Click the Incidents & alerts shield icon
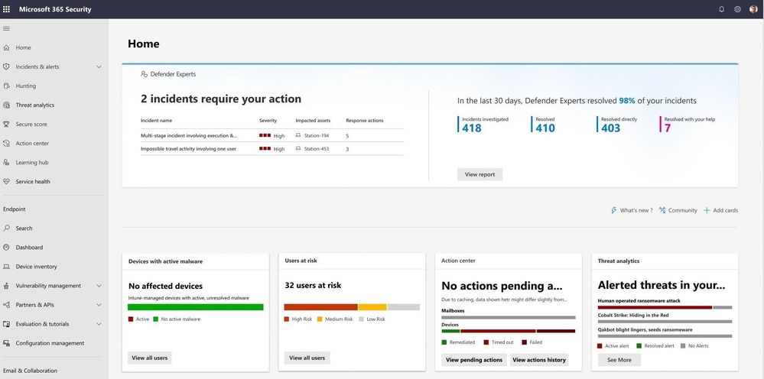The width and height of the screenshot is (764, 379). (x=6, y=66)
